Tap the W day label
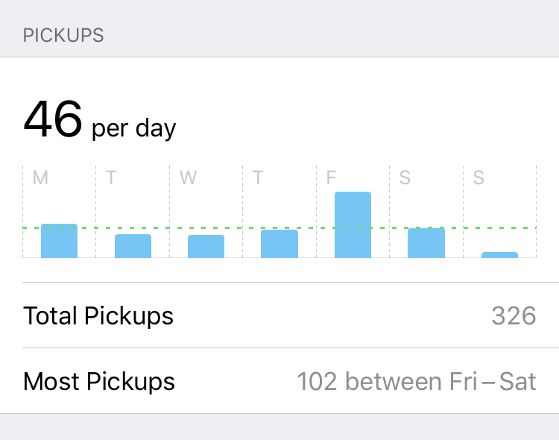 coord(188,177)
